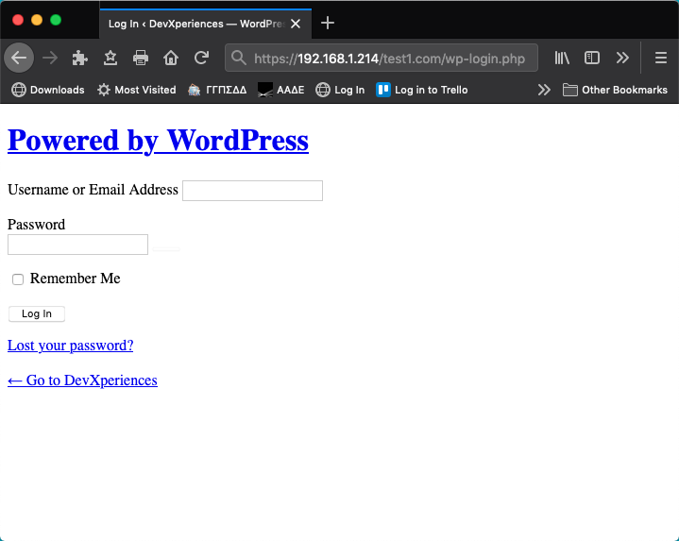Enable the Remember Me checkbox

pos(18,279)
